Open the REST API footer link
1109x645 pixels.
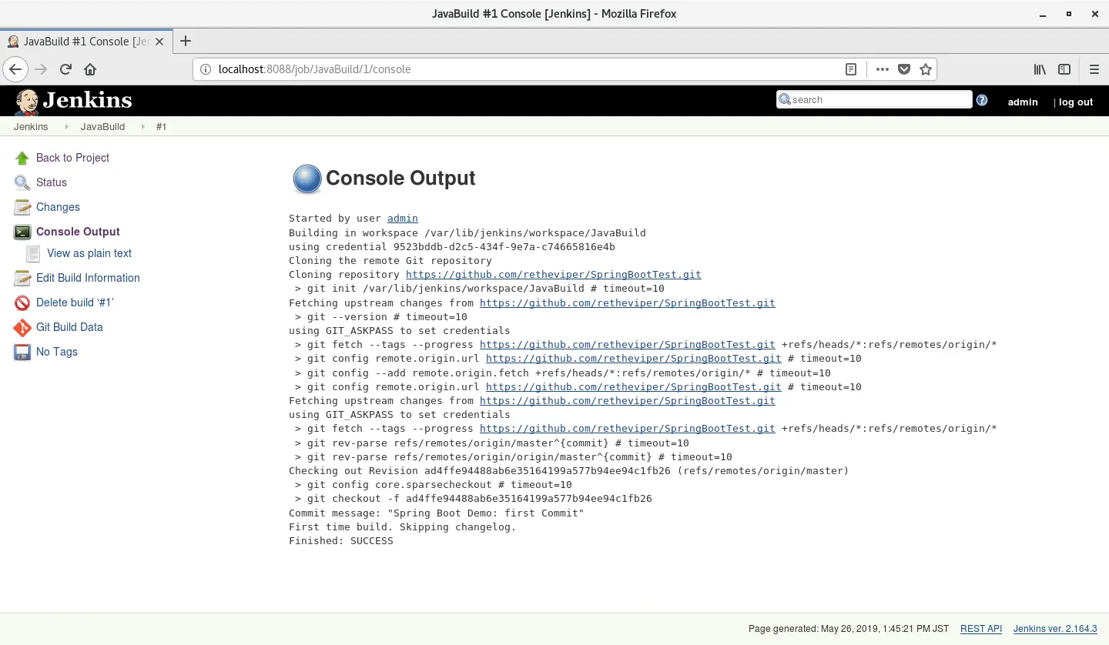981,629
